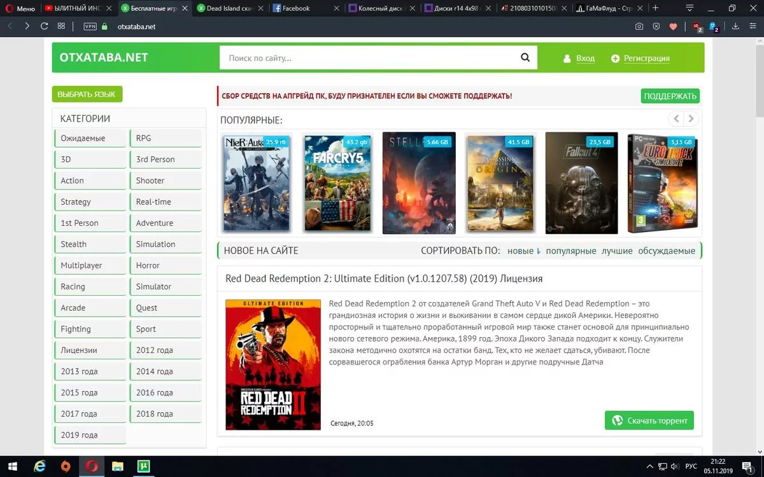This screenshot has width=764, height=477.
Task: Open the Регистрация link
Action: [646, 59]
